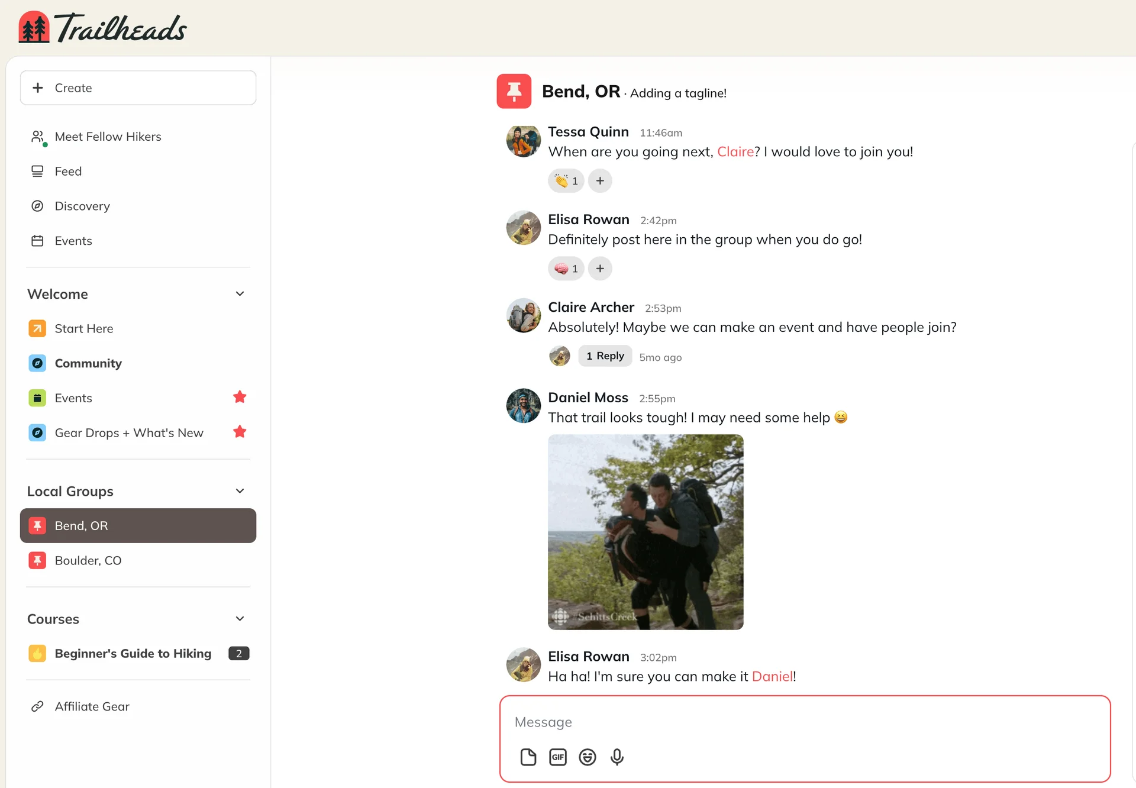
Task: Click the green Events space icon
Action: click(x=37, y=398)
